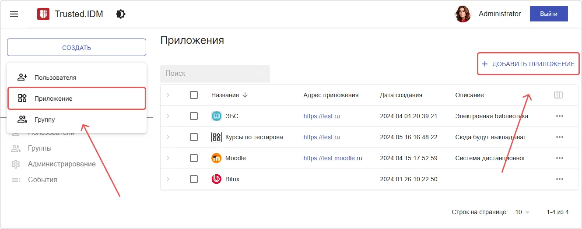
Task: Expand the ЭБС row details chevron
Action: pyautogui.click(x=168, y=116)
